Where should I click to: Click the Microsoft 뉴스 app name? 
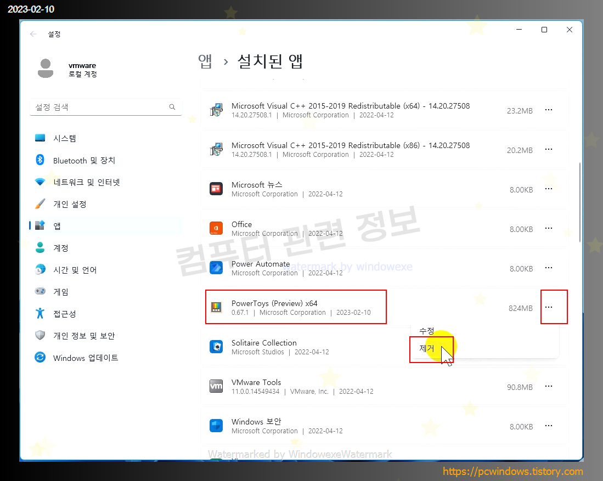[x=257, y=184]
